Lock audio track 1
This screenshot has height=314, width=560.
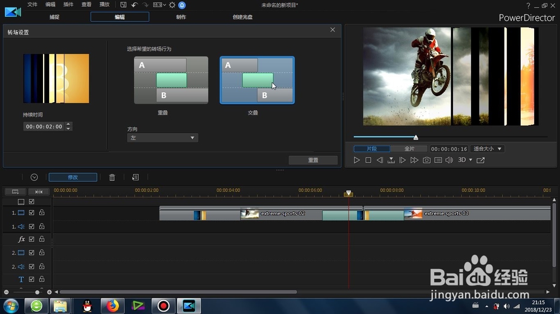pyautogui.click(x=42, y=226)
